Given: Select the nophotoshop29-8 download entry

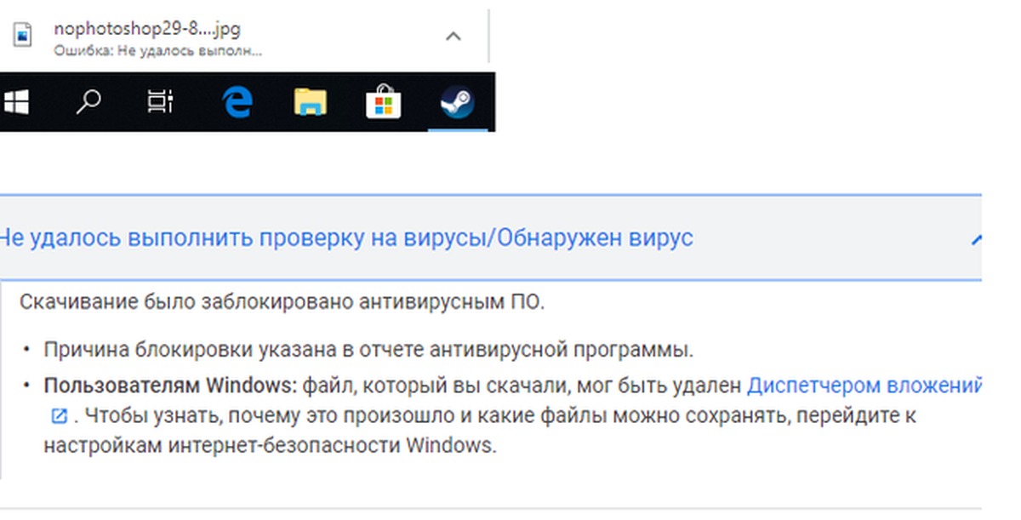Looking at the screenshot, I should coord(149,28).
